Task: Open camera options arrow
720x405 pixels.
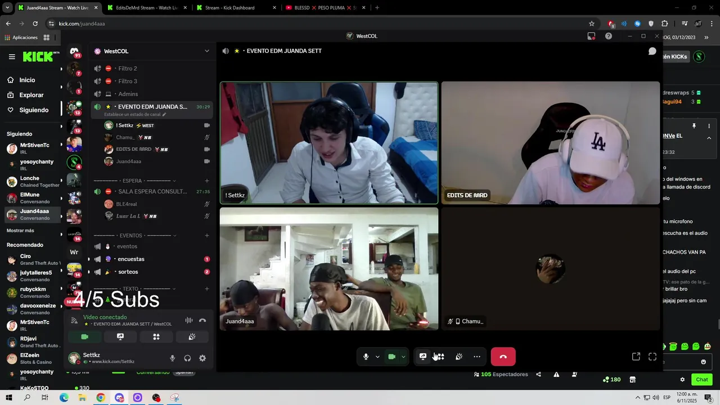Action: (403, 357)
